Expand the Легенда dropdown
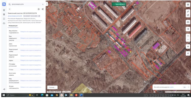This screenshot has height=107, width=191. pyautogui.click(x=52, y=87)
